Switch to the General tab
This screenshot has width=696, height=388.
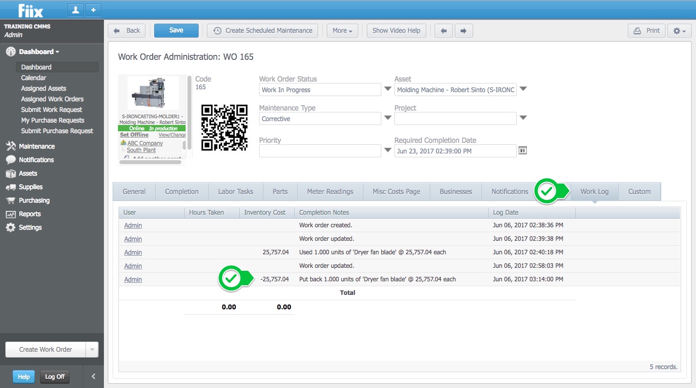pos(134,192)
